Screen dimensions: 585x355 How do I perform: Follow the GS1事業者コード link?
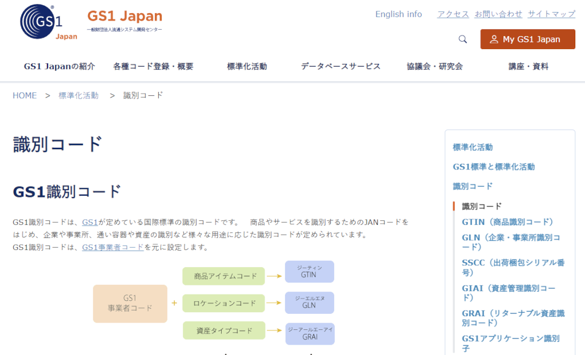click(113, 247)
